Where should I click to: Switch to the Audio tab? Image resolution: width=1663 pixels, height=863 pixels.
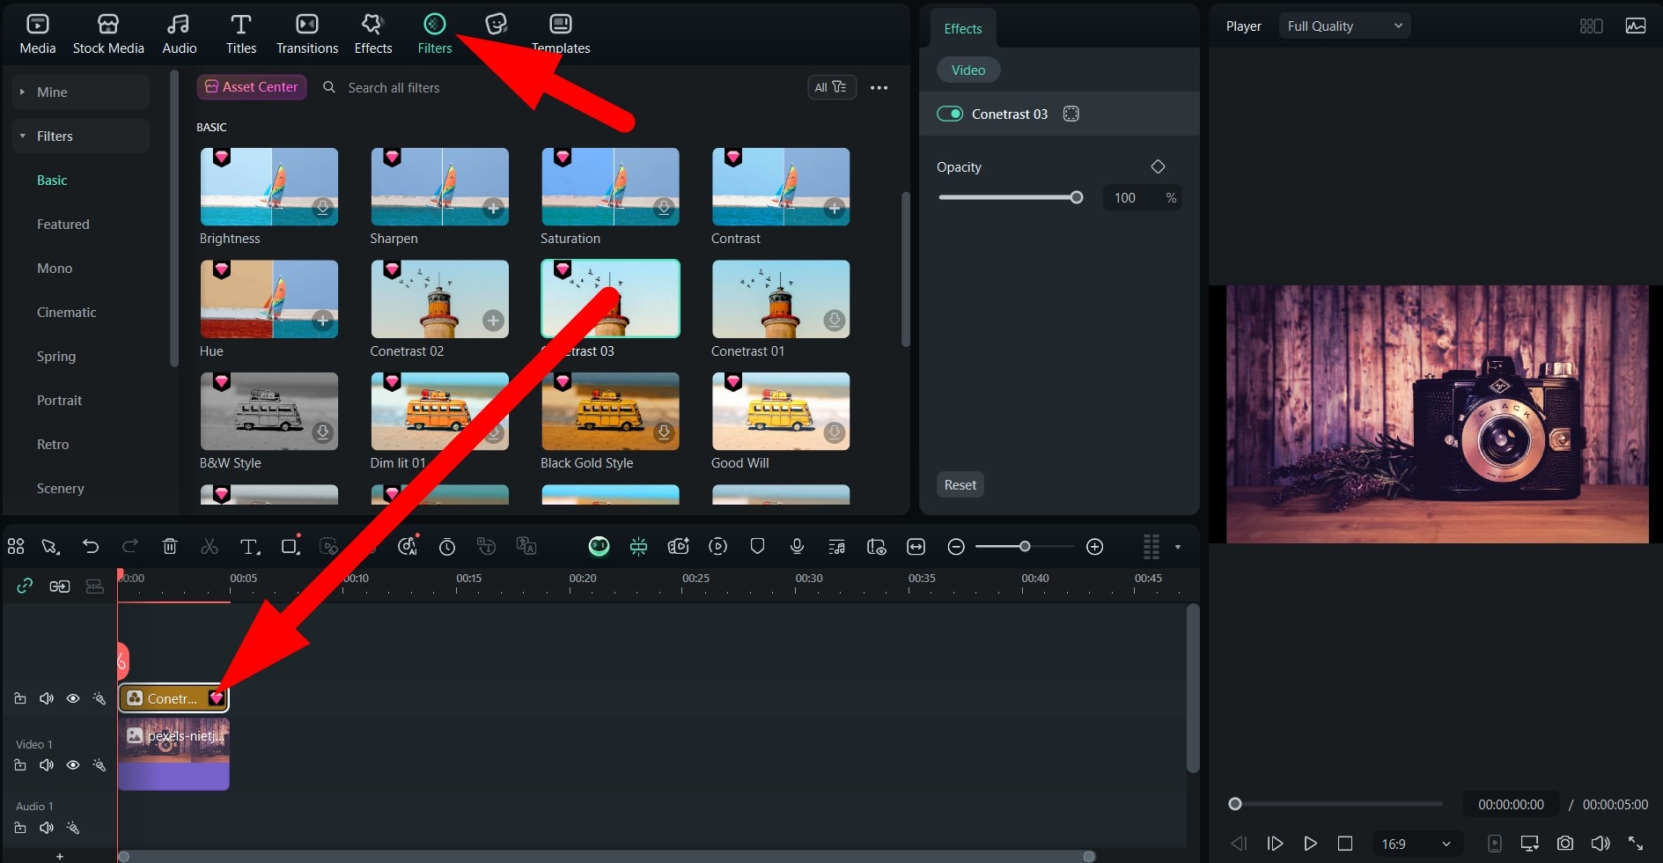pyautogui.click(x=180, y=34)
